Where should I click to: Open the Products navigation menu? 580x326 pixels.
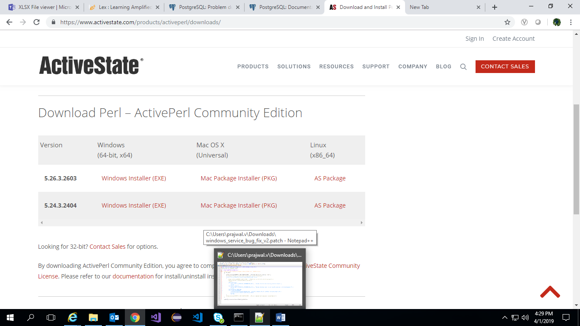click(x=253, y=67)
